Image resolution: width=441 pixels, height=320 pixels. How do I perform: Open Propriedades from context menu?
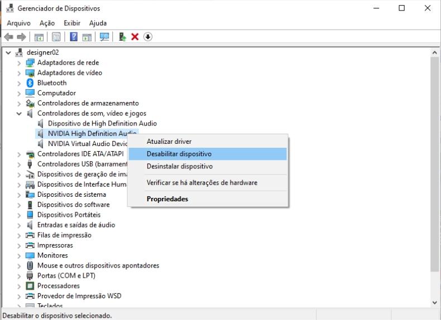208,199
